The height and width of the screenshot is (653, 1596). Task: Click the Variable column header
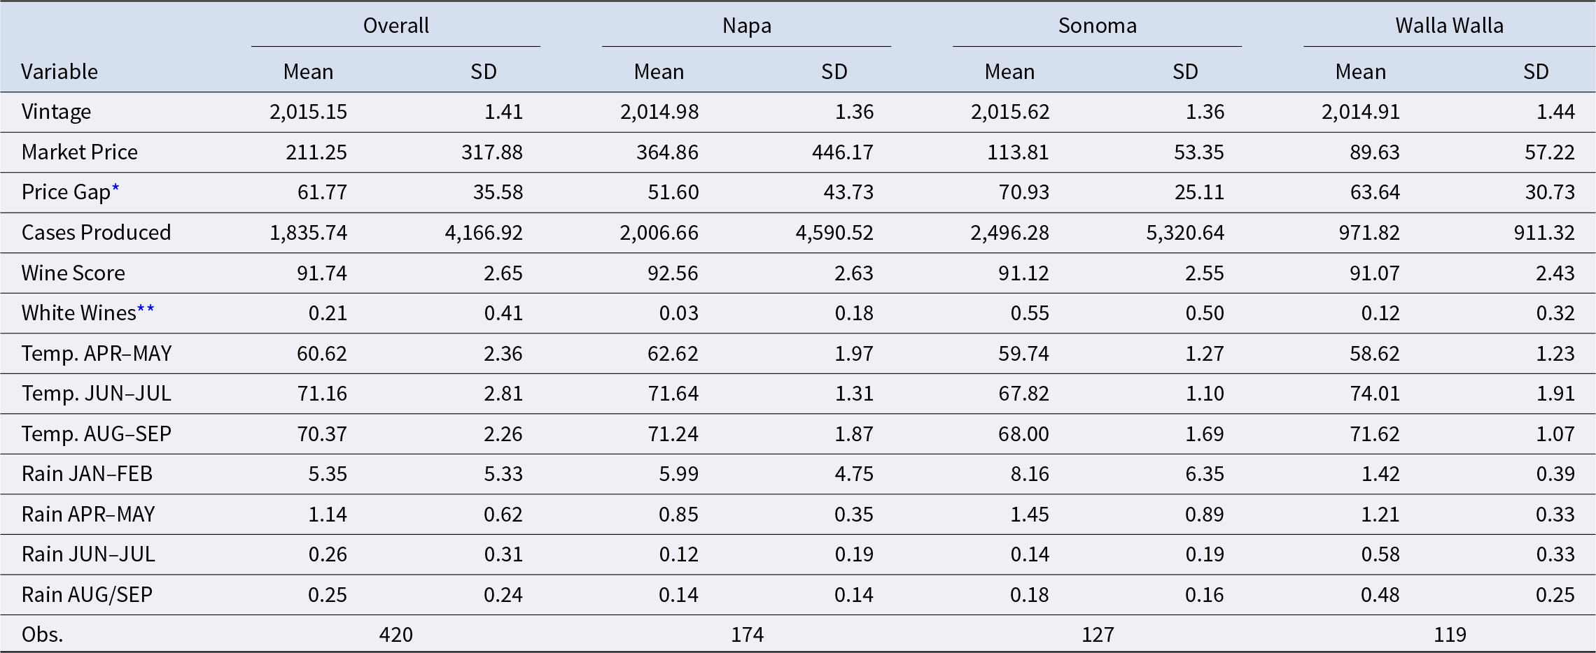click(x=59, y=71)
